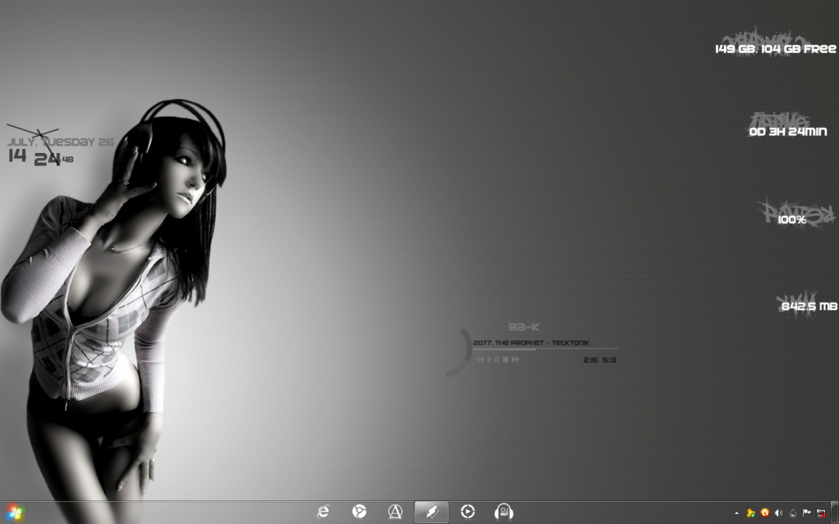Image resolution: width=839 pixels, height=524 pixels.
Task: Click the uptime widget '0D 3H 24min'
Action: [x=787, y=132]
